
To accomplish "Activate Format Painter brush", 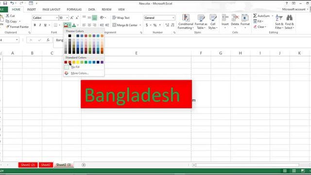I will point(17,27).
